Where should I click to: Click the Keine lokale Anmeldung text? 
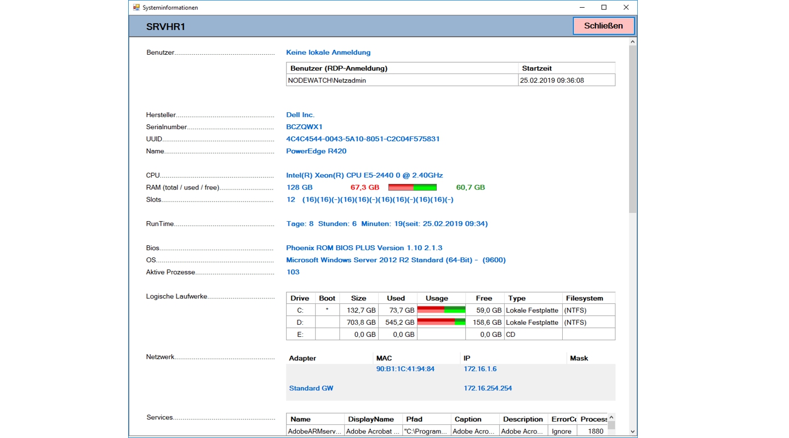point(328,53)
